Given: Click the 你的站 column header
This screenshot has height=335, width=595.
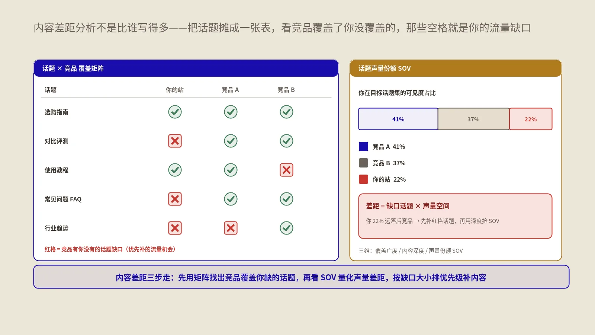Looking at the screenshot, I should (x=175, y=90).
